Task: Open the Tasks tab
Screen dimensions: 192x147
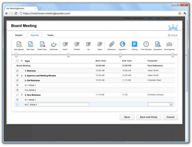Action: (50, 35)
